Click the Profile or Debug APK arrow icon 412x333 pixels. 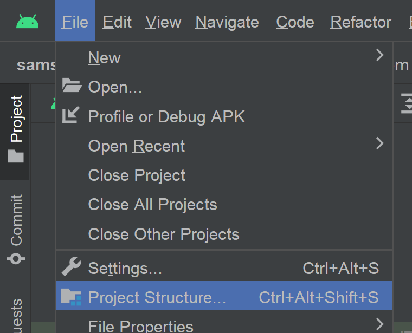click(70, 115)
